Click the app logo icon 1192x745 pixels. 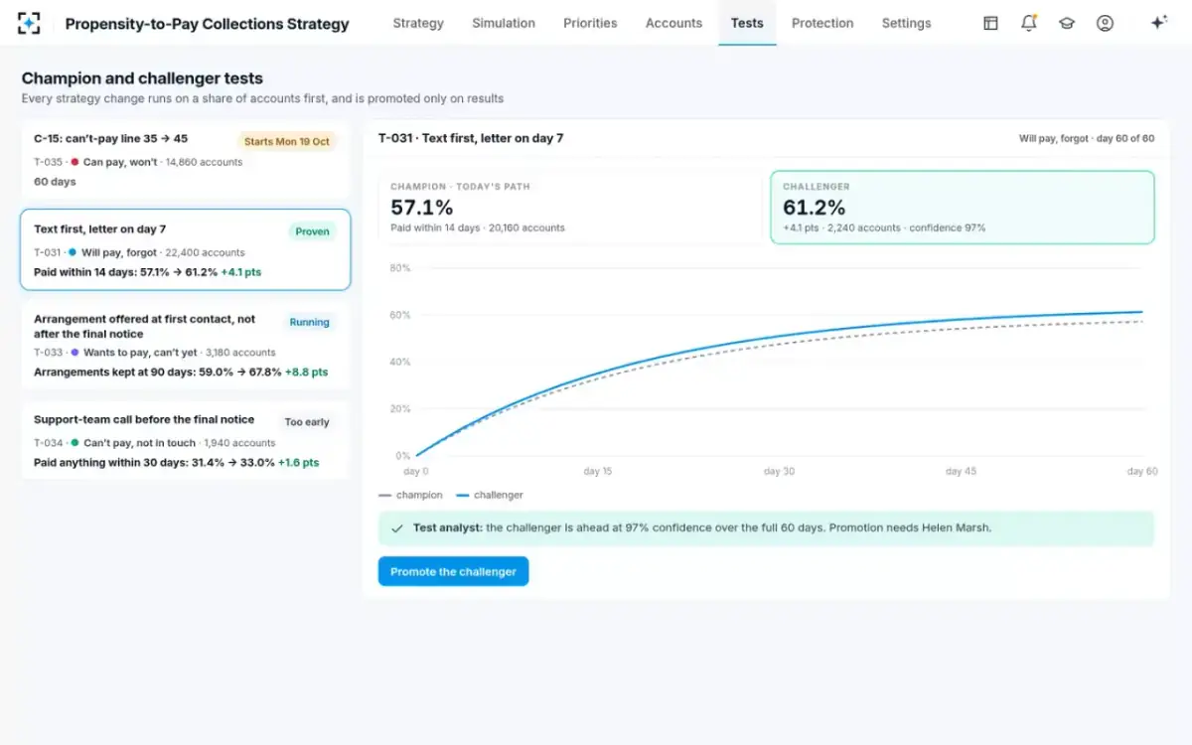pyautogui.click(x=29, y=23)
